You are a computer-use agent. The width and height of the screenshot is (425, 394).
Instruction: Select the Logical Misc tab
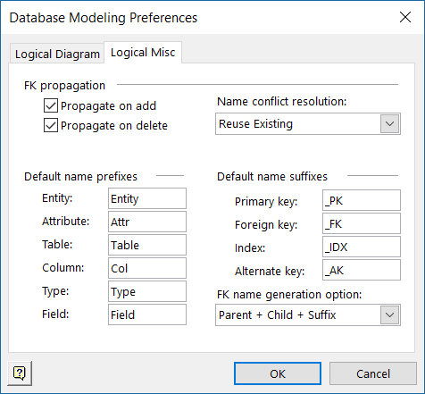coord(143,53)
